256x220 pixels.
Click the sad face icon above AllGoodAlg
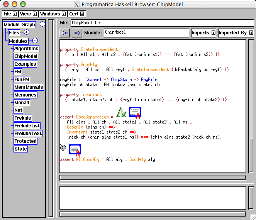(63, 147)
